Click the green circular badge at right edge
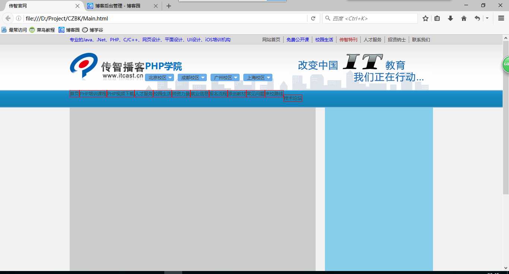 coord(506,64)
